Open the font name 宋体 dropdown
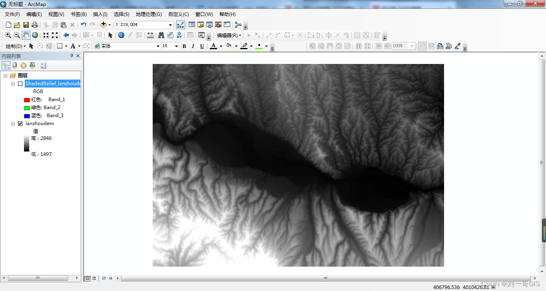The image size is (546, 291). 158,46
